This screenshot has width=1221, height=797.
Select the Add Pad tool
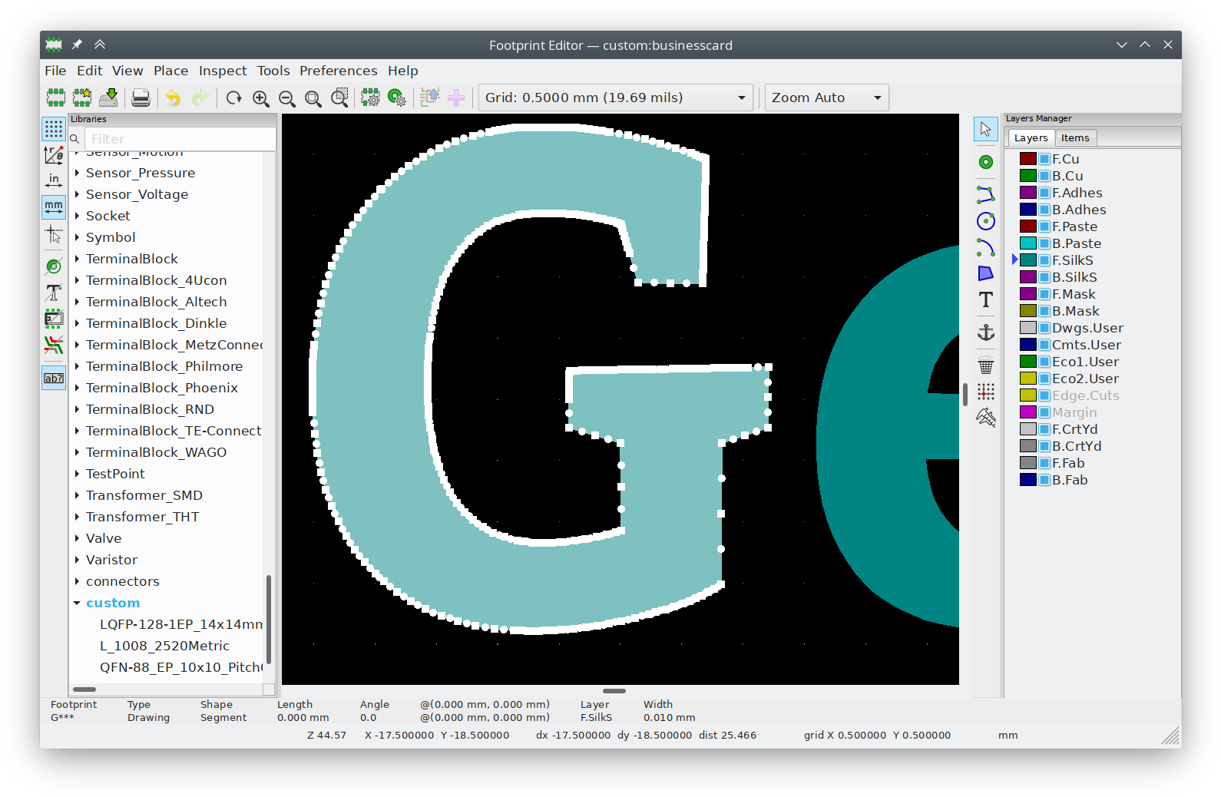986,162
